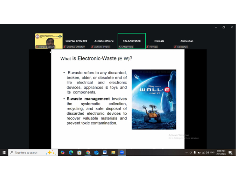Image resolution: width=236 pixels, height=180 pixels.
Task: Open the volume control in system tray
Action: (208, 152)
